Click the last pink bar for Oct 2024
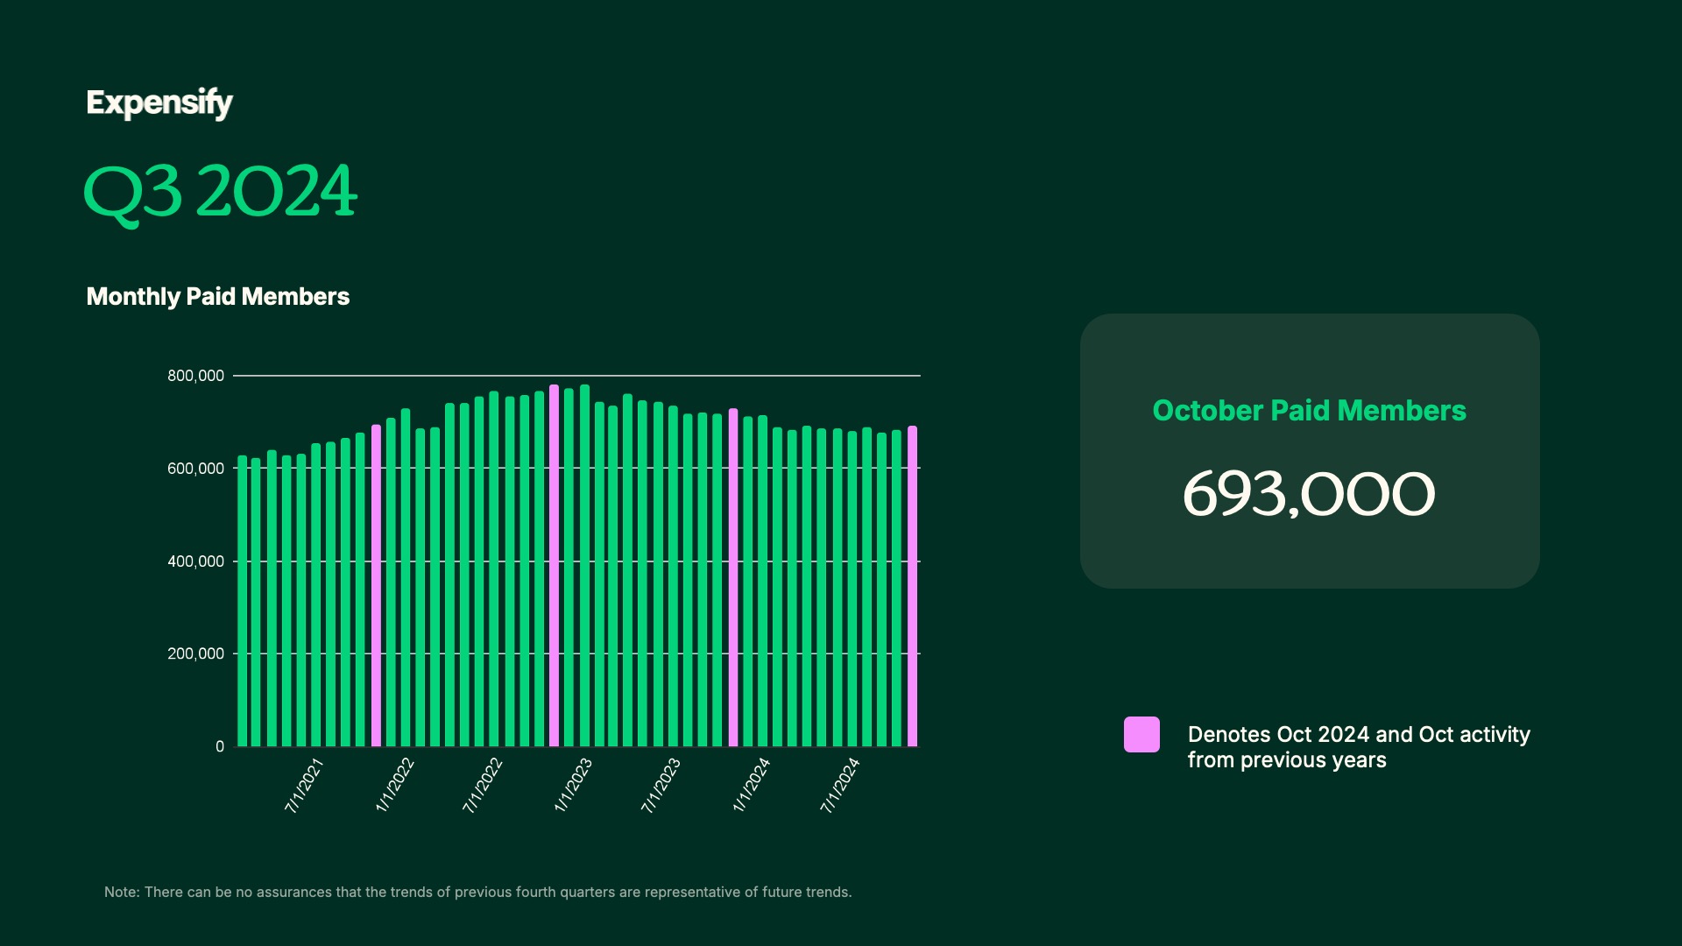1682x946 pixels. (x=912, y=586)
